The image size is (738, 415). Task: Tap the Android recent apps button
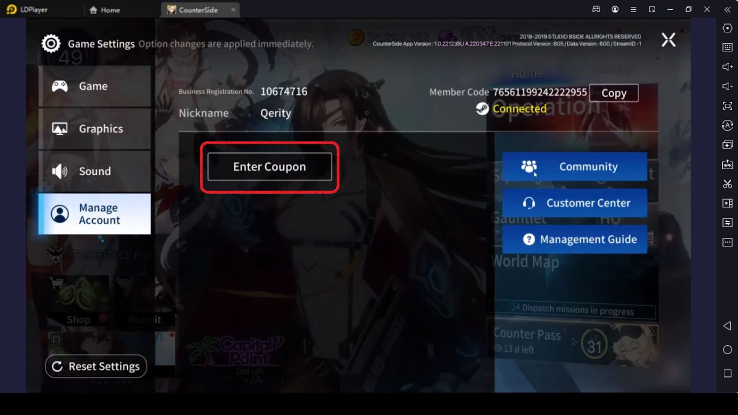[727, 373]
